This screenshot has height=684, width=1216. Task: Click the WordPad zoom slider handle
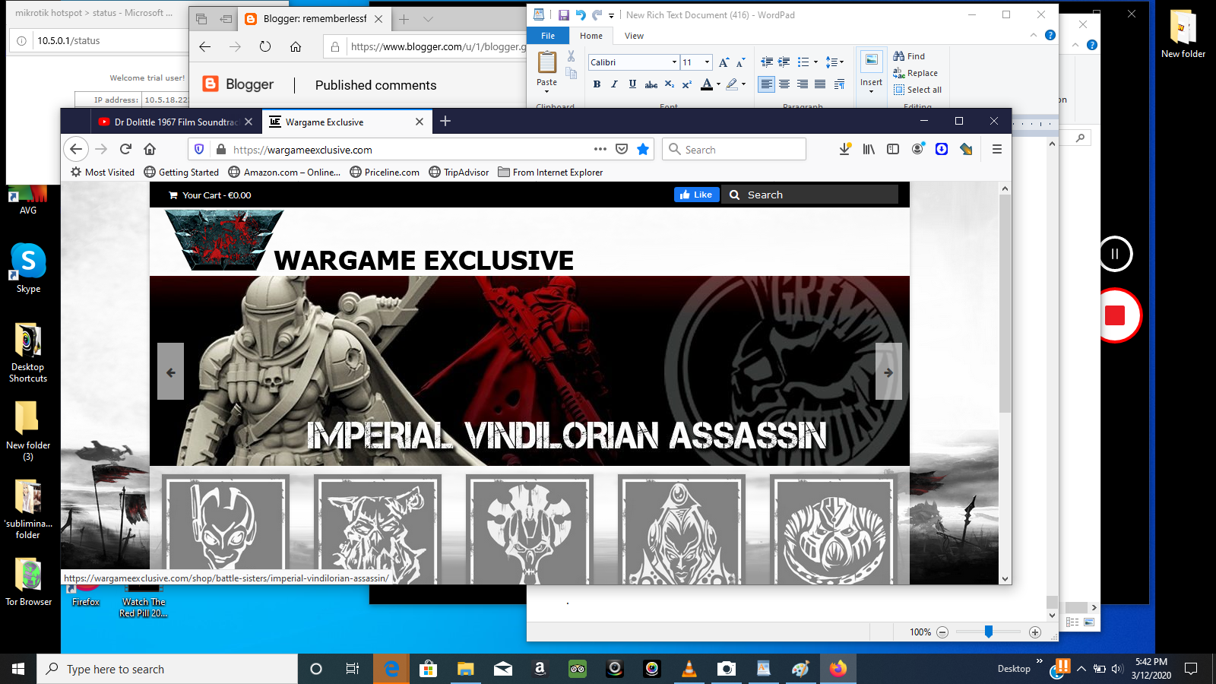[989, 632]
